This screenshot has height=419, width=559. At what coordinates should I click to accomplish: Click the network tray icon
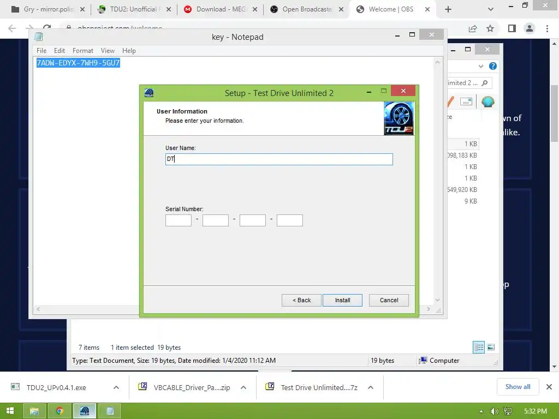coord(508,411)
